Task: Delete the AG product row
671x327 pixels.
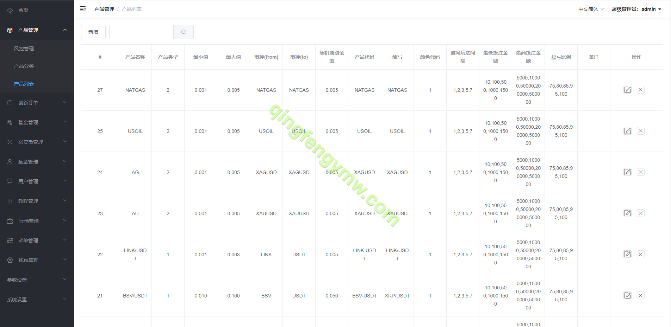Action: click(x=641, y=172)
